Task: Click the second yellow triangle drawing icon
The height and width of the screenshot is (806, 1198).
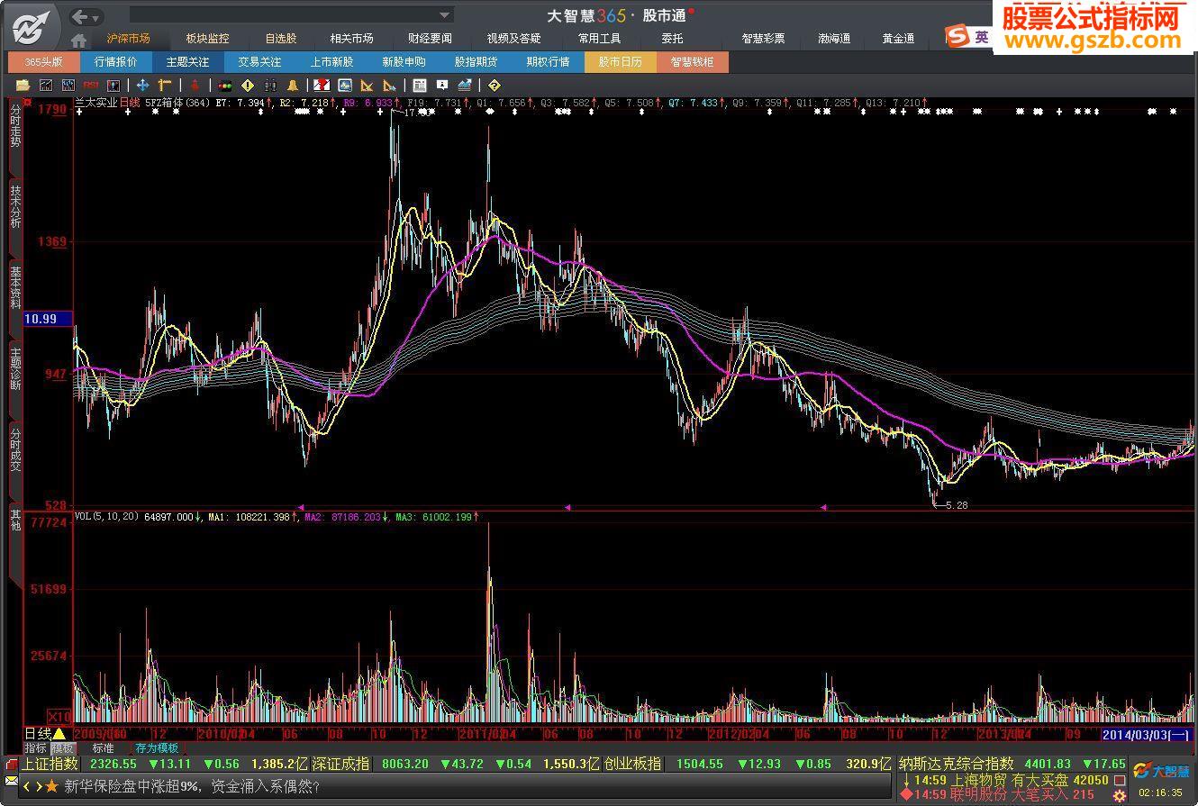Action: click(x=389, y=86)
